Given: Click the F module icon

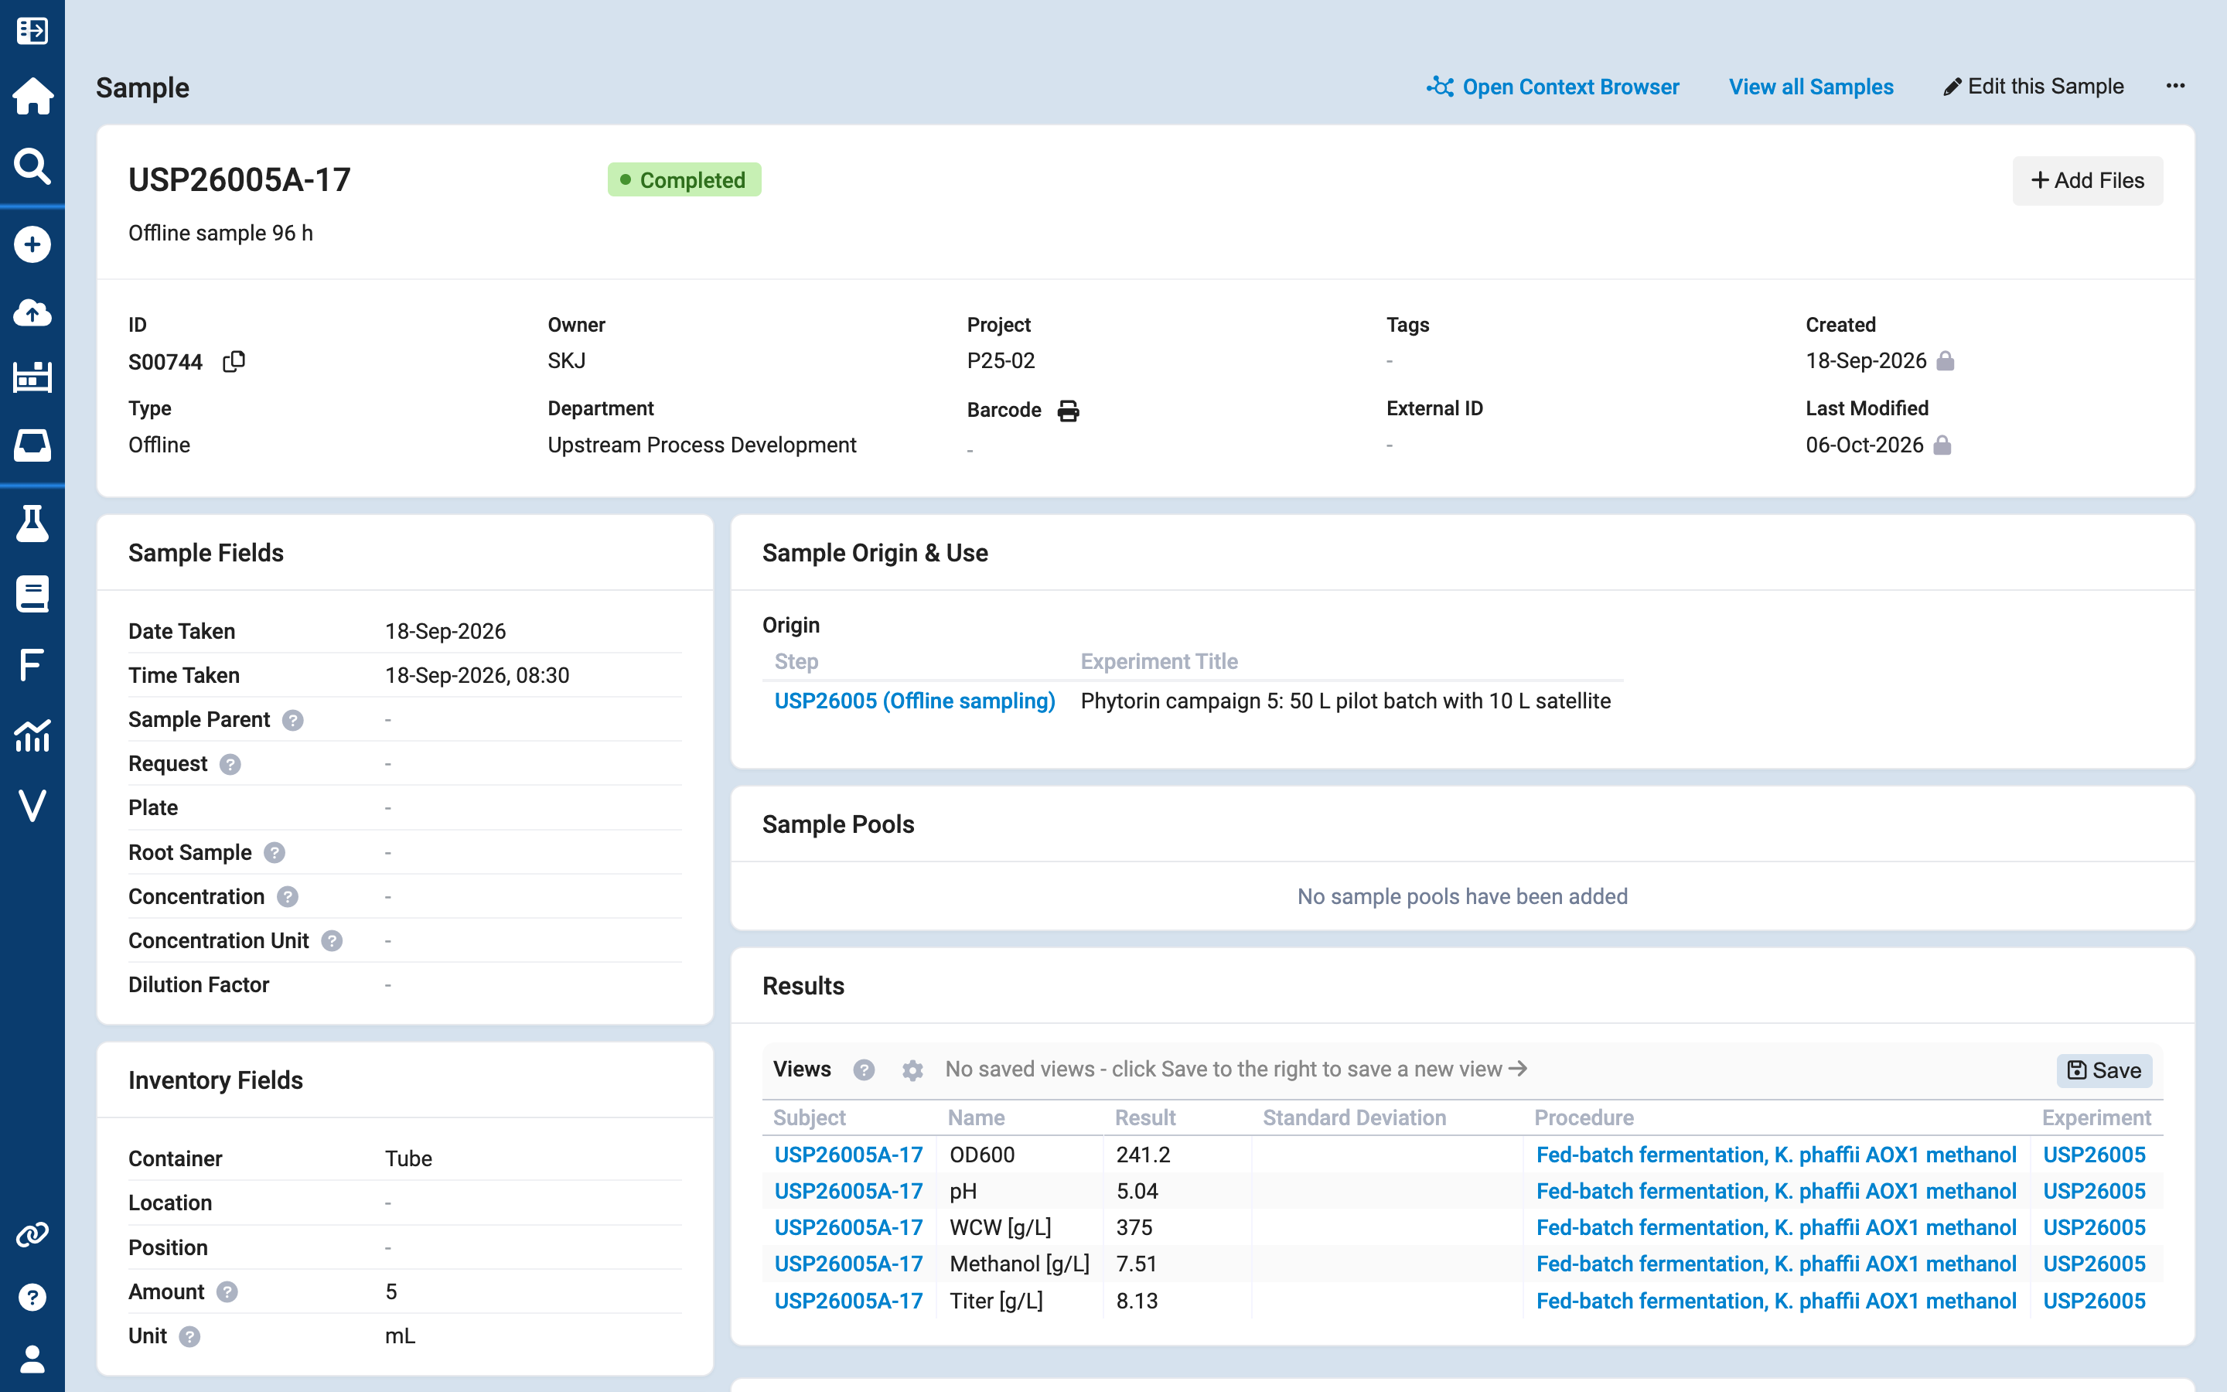Looking at the screenshot, I should pos(32,664).
